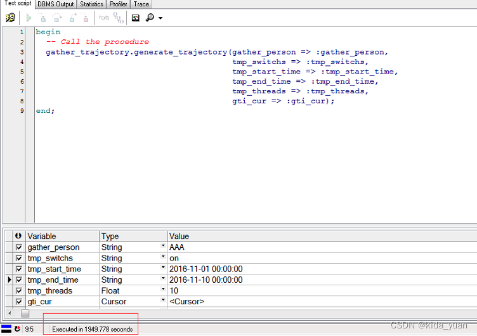Open the Profiler tab
477x336 pixels.
click(x=119, y=4)
